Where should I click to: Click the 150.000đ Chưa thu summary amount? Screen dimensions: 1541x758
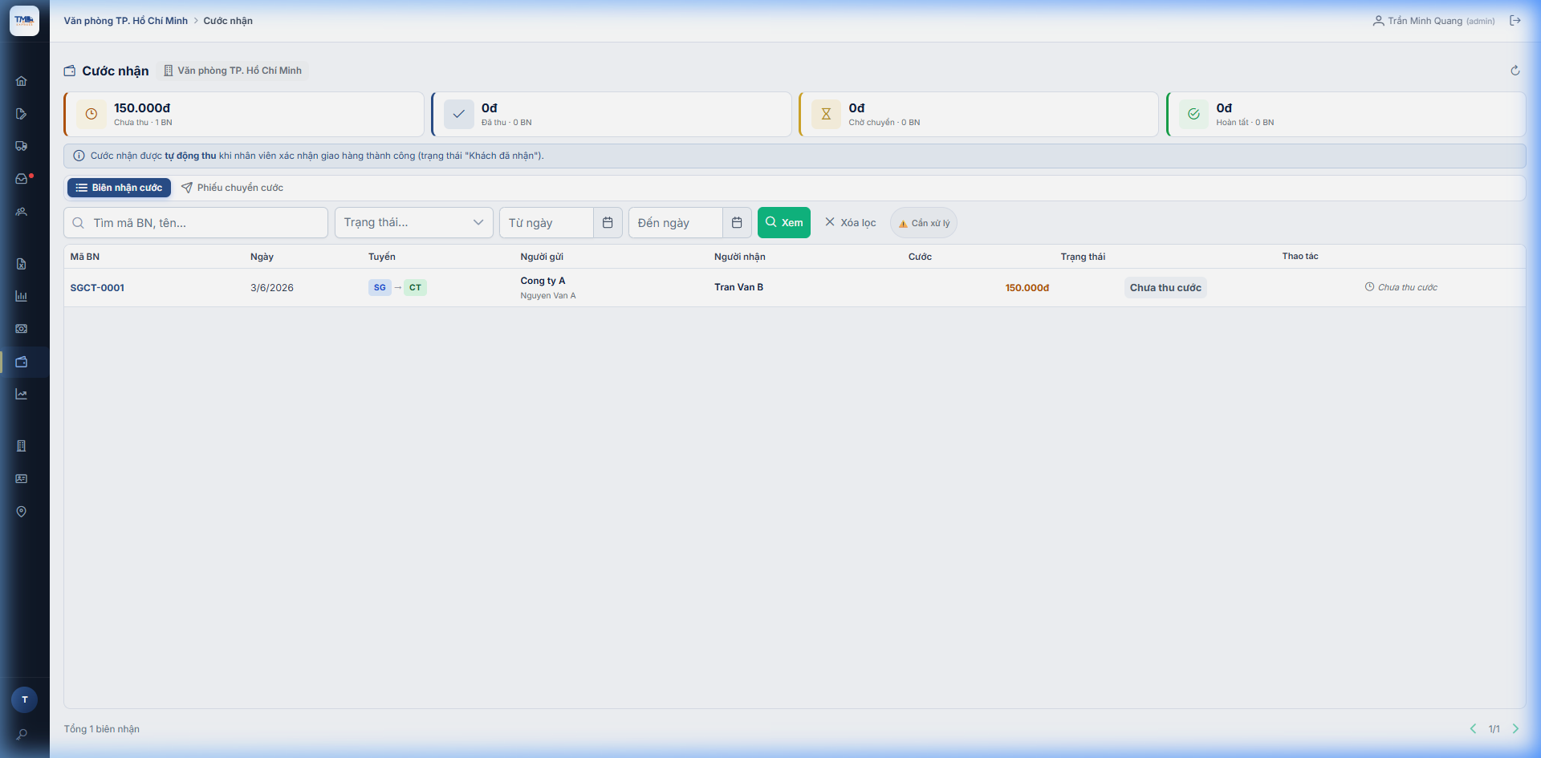point(142,107)
